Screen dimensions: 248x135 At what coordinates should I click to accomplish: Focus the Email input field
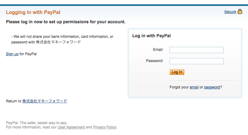197,50
